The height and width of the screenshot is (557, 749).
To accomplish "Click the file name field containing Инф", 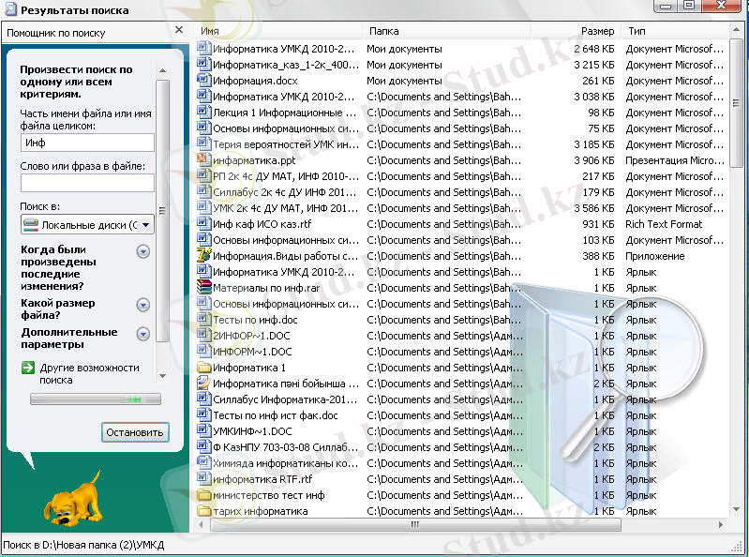I will click(x=87, y=143).
